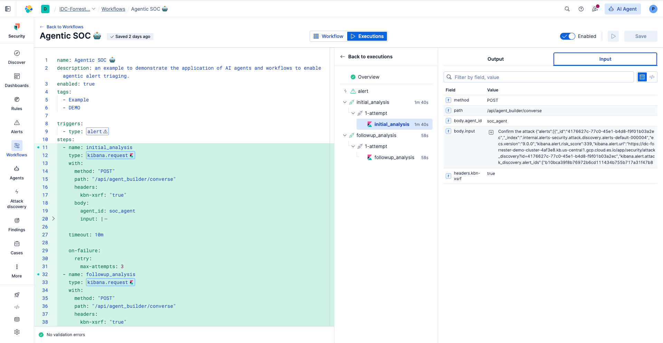Switch to the Output tab

point(495,59)
